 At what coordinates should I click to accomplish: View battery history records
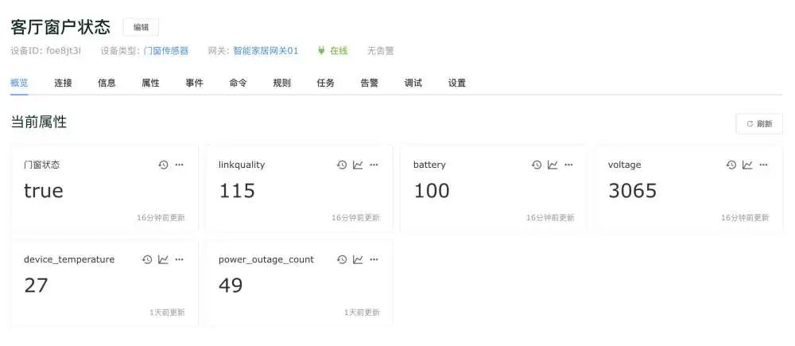tap(537, 165)
